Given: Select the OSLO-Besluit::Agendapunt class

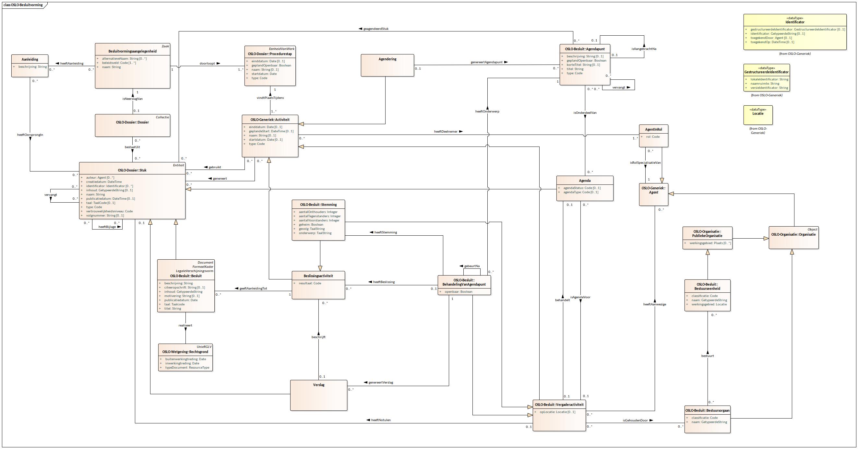Looking at the screenshot, I should (x=585, y=49).
